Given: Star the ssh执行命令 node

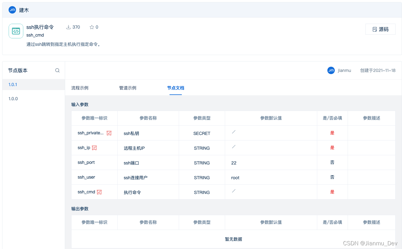Looking at the screenshot, I should click(91, 27).
